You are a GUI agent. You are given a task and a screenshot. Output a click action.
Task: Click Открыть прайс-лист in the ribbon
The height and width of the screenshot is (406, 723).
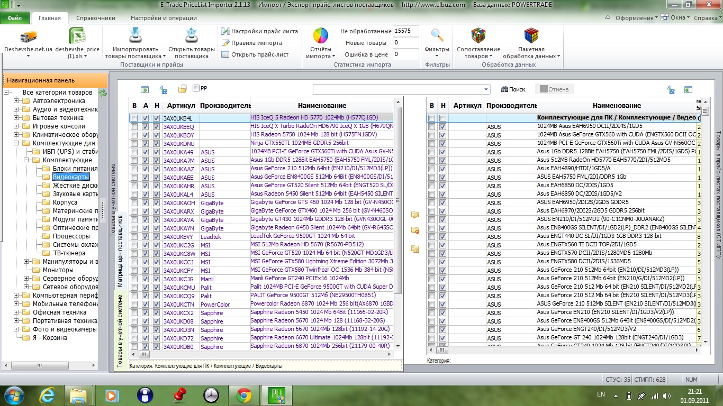tap(255, 54)
